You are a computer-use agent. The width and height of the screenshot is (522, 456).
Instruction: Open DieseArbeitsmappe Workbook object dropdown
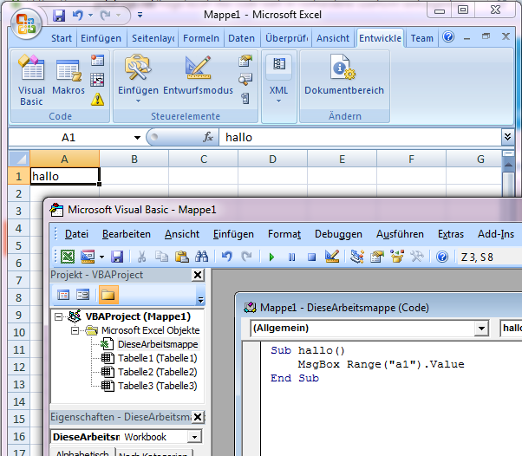pos(194,437)
